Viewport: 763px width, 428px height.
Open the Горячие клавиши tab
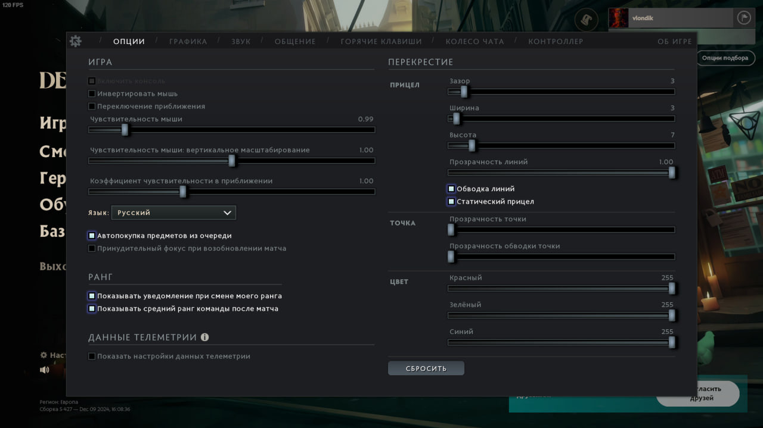coord(381,42)
